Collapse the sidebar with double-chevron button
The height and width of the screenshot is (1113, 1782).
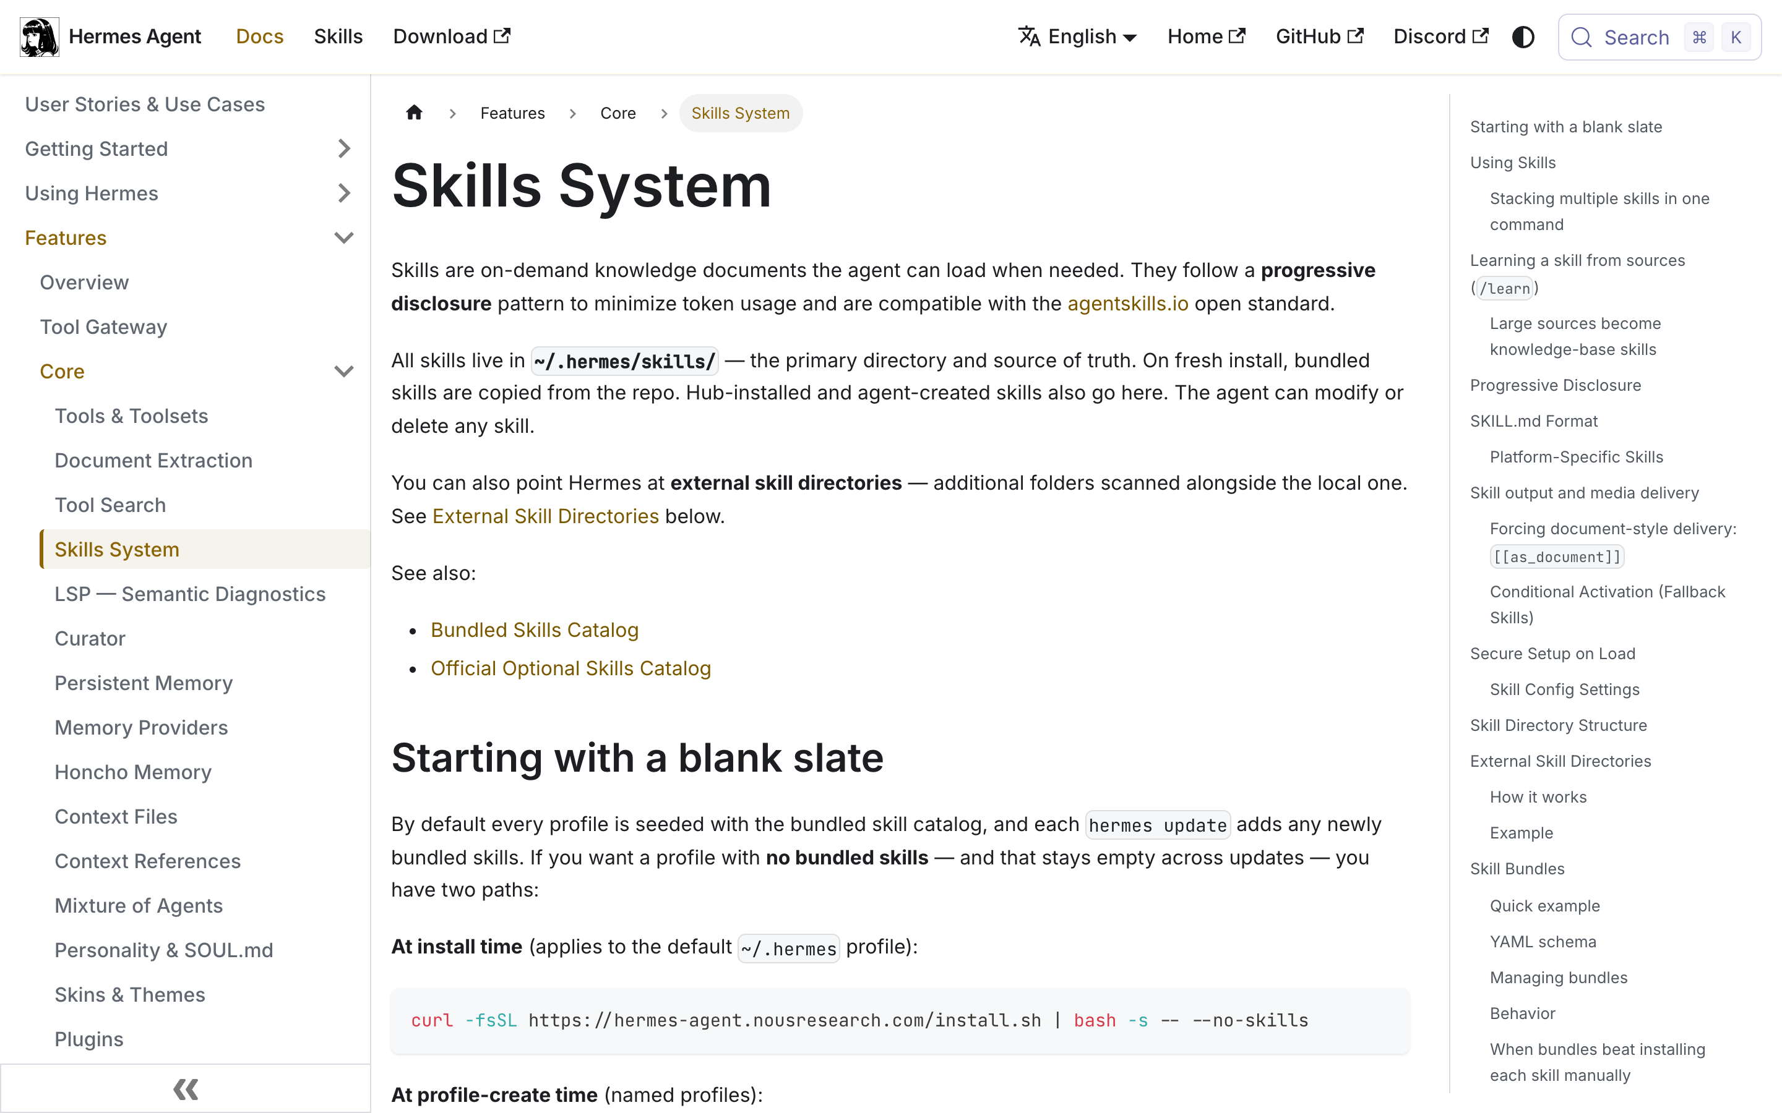186,1089
